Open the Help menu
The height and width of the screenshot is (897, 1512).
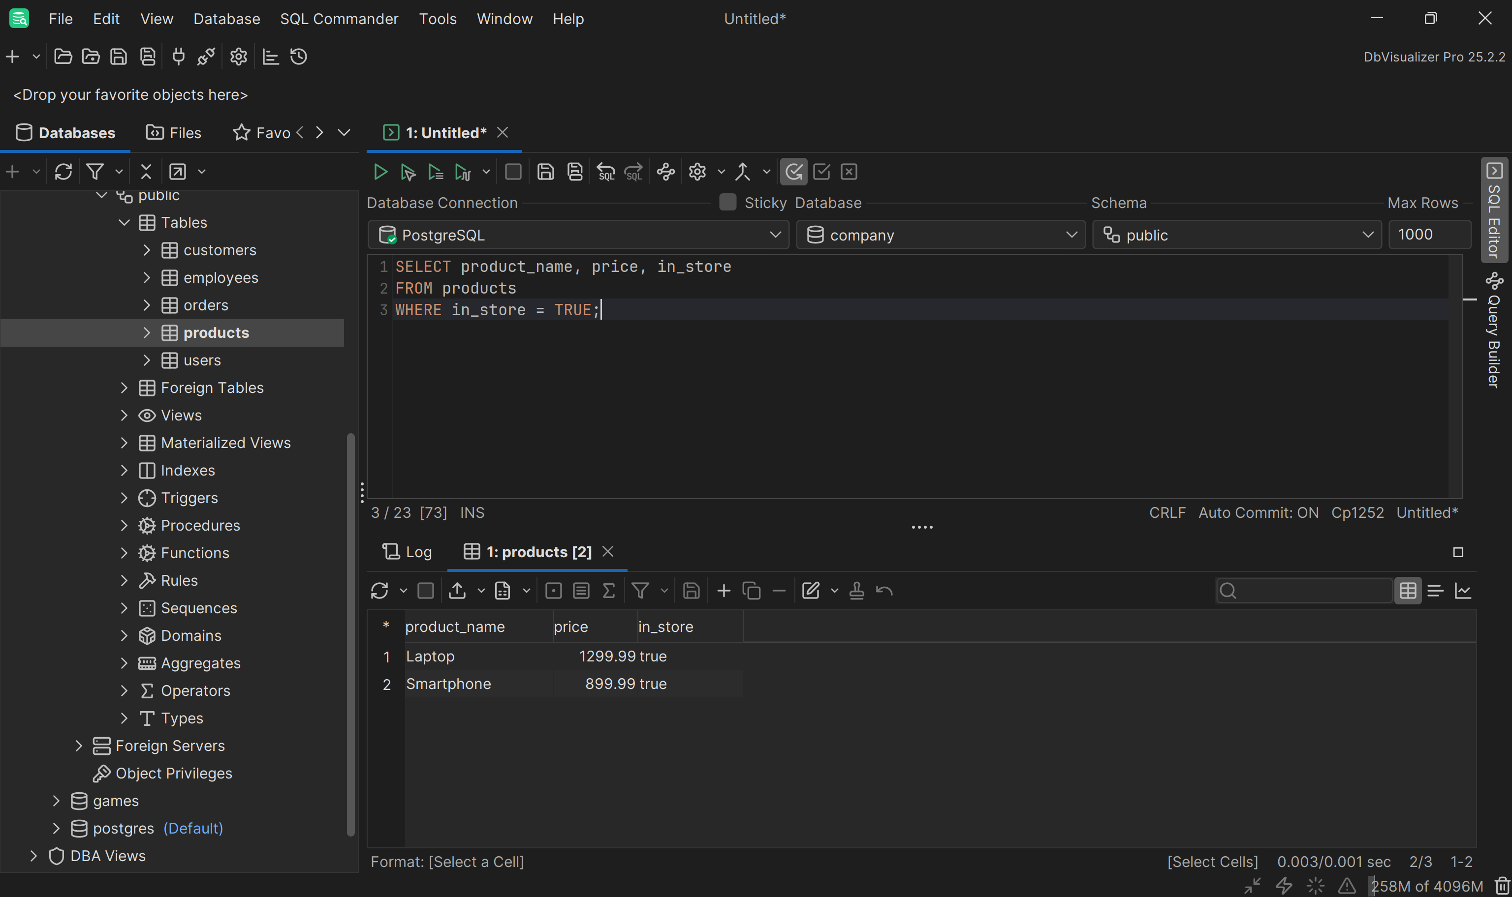[568, 19]
